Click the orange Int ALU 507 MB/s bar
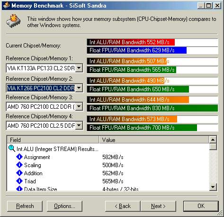 [127, 61]
